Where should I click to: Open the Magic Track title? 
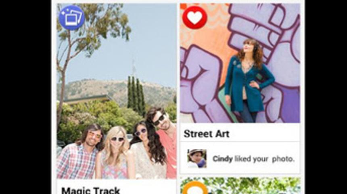(90, 190)
